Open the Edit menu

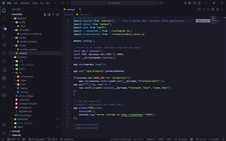16,3
